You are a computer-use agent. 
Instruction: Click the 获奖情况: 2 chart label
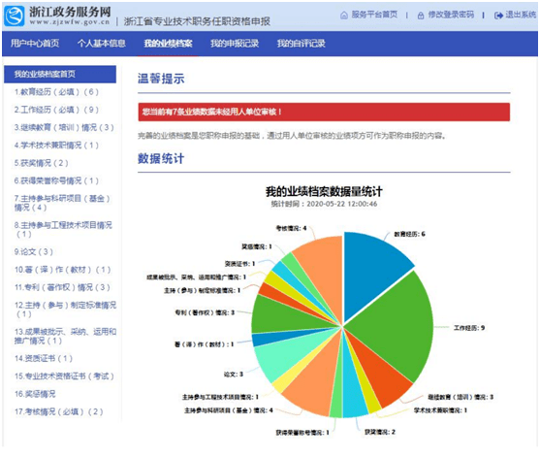pyautogui.click(x=380, y=432)
